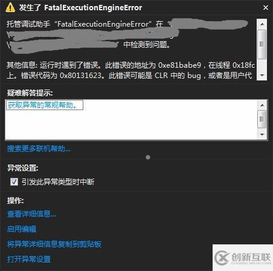Uncheck the 引发此异常类型时中断 checkbox
The height and width of the screenshot is (271, 273).
[14, 181]
